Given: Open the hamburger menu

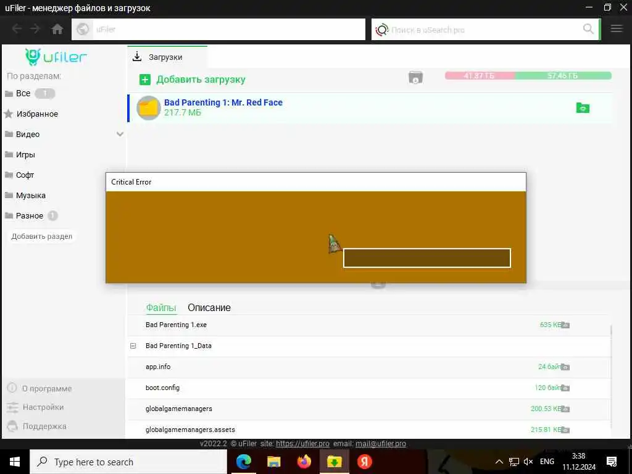Looking at the screenshot, I should [617, 28].
